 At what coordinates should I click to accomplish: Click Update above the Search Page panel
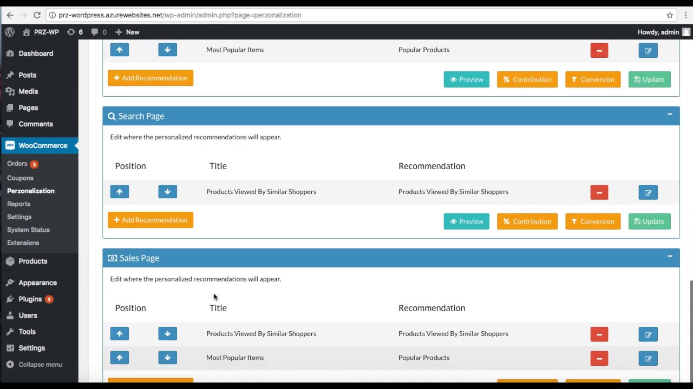(x=649, y=79)
